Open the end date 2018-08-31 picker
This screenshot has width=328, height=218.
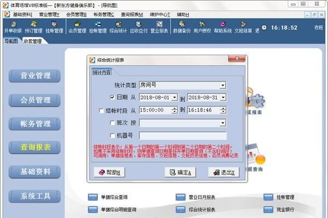223,97
